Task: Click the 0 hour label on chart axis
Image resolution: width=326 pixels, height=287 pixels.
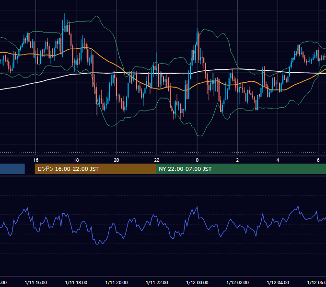Action: click(197, 160)
